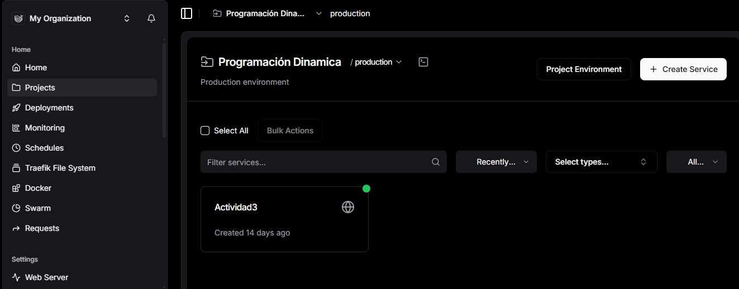Open the All filter dropdown

click(697, 162)
